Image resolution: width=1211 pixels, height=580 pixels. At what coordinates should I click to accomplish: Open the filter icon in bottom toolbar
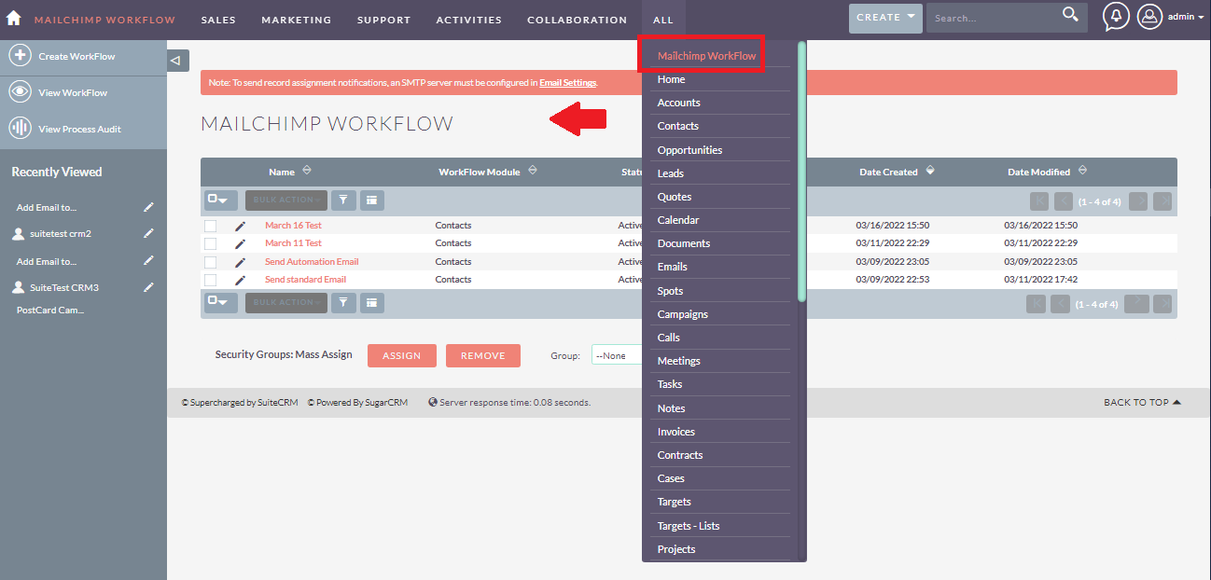[343, 302]
